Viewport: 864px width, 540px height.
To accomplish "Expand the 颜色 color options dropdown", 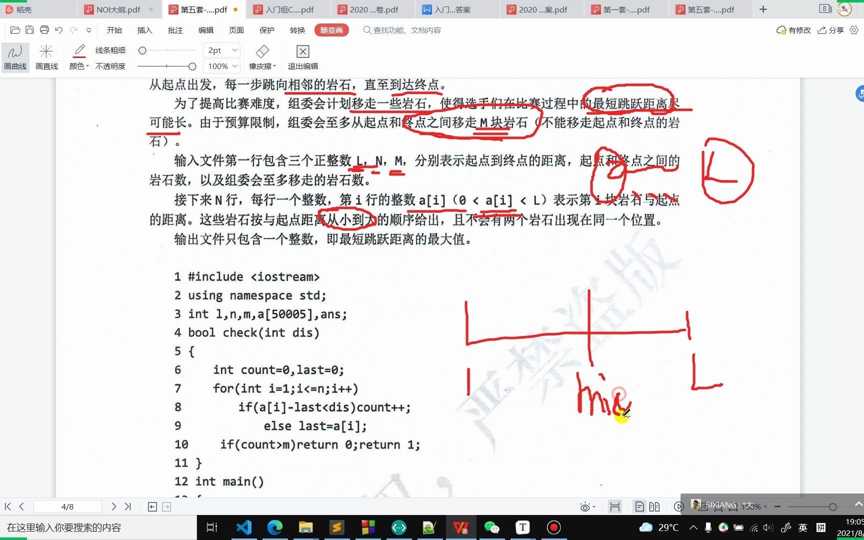I will click(79, 65).
